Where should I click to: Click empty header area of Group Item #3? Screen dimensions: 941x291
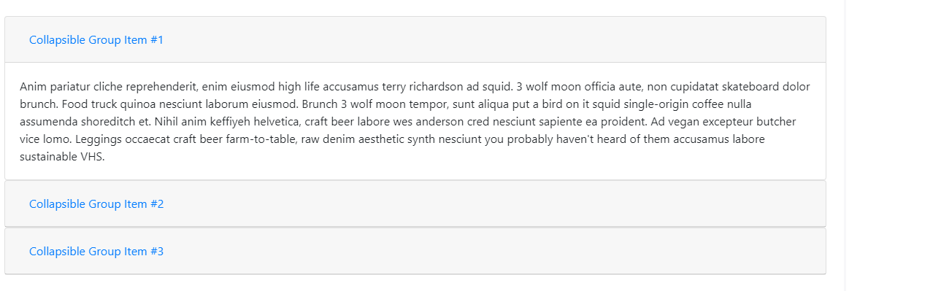(x=496, y=252)
